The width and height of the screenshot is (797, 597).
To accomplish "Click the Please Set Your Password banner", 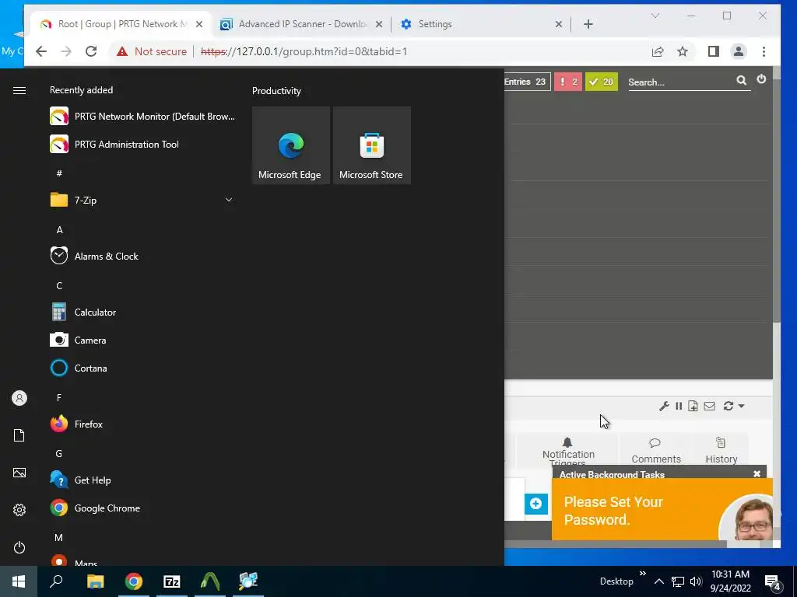I will point(662,510).
